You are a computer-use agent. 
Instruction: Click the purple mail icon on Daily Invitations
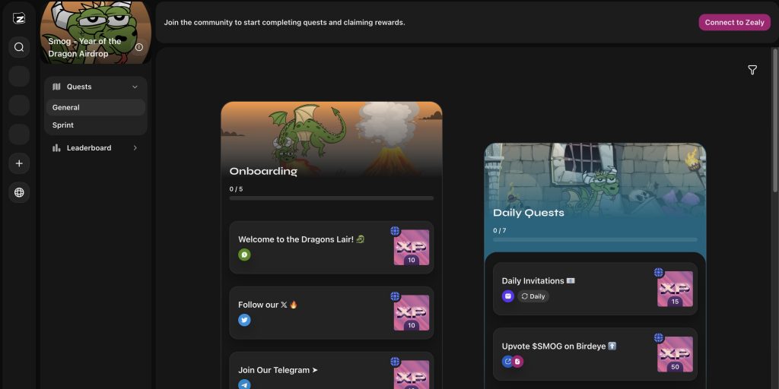(508, 296)
